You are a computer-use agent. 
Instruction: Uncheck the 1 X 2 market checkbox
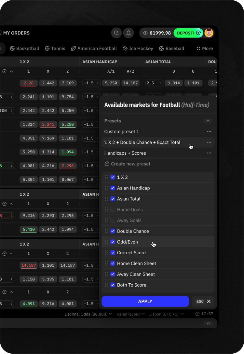pos(113,177)
